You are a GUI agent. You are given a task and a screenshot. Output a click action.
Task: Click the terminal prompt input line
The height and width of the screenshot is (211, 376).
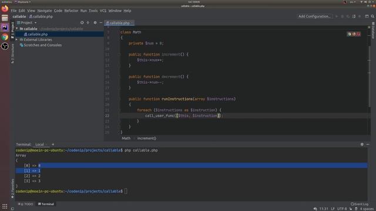[x=192, y=191]
